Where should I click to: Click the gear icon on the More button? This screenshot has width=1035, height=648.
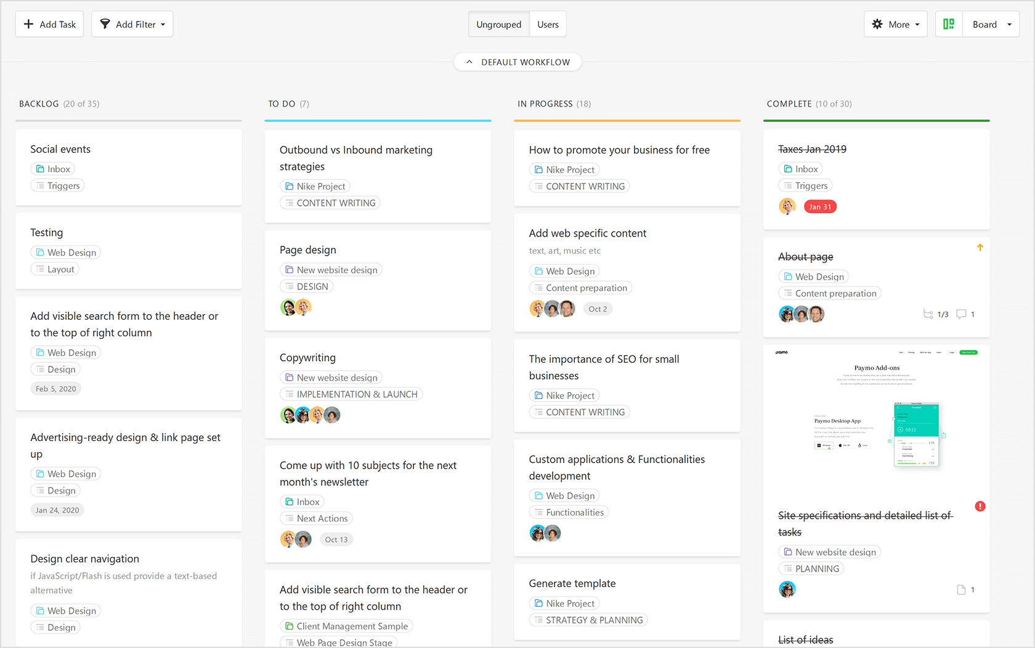tap(877, 23)
